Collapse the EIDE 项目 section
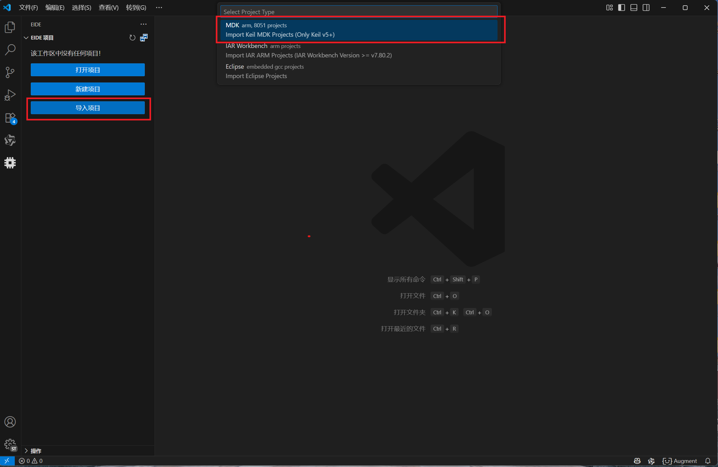 tap(26, 38)
